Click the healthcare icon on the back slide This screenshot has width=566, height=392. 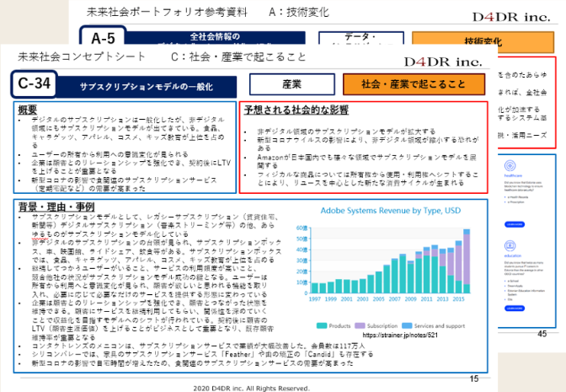(510, 166)
